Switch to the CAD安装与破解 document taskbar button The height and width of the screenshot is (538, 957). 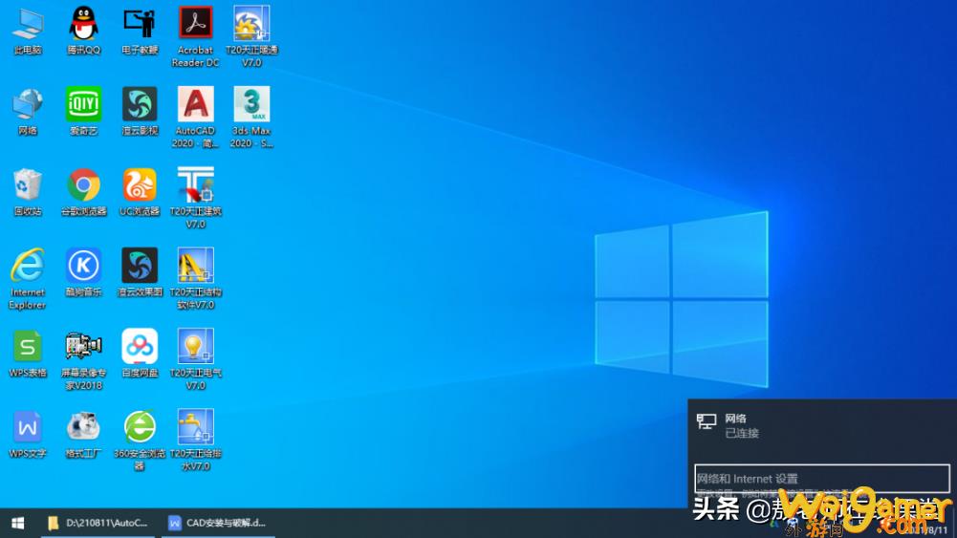pyautogui.click(x=218, y=523)
